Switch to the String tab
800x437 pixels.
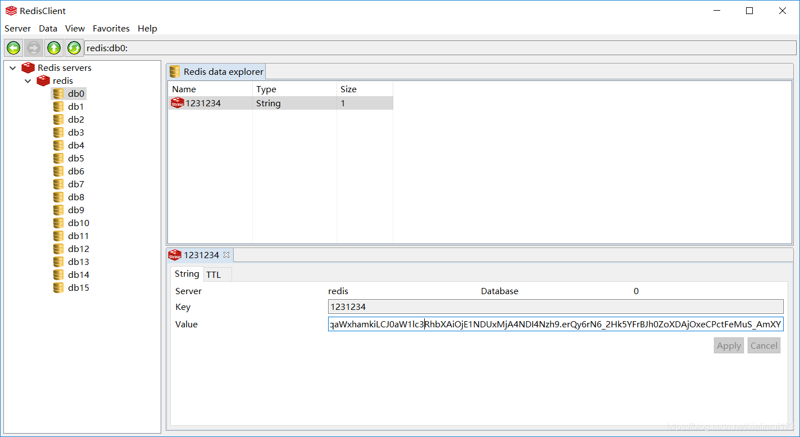(187, 274)
